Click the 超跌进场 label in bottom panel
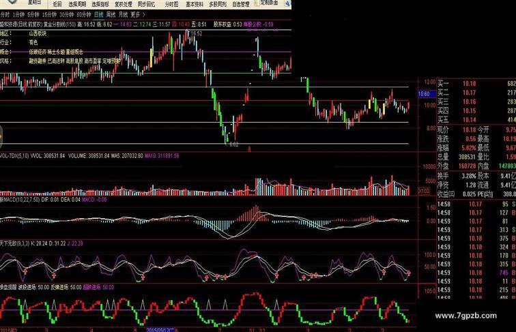Image resolution: width=516 pixels, height=332 pixels. coord(98,287)
